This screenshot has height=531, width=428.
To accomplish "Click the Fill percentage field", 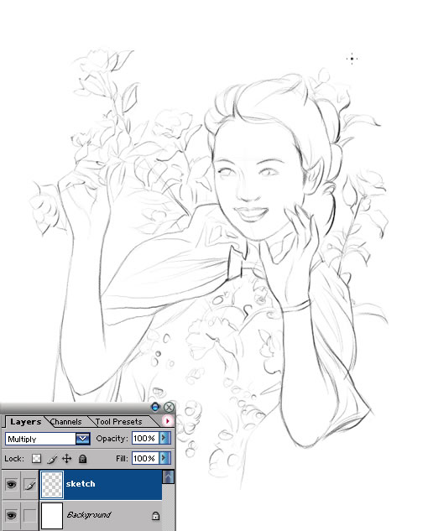I will click(x=144, y=458).
